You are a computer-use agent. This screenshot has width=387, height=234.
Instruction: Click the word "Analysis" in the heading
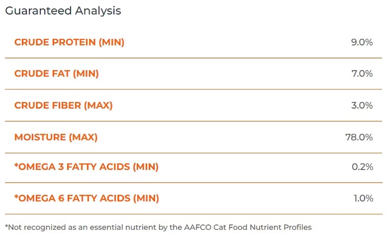coord(98,11)
